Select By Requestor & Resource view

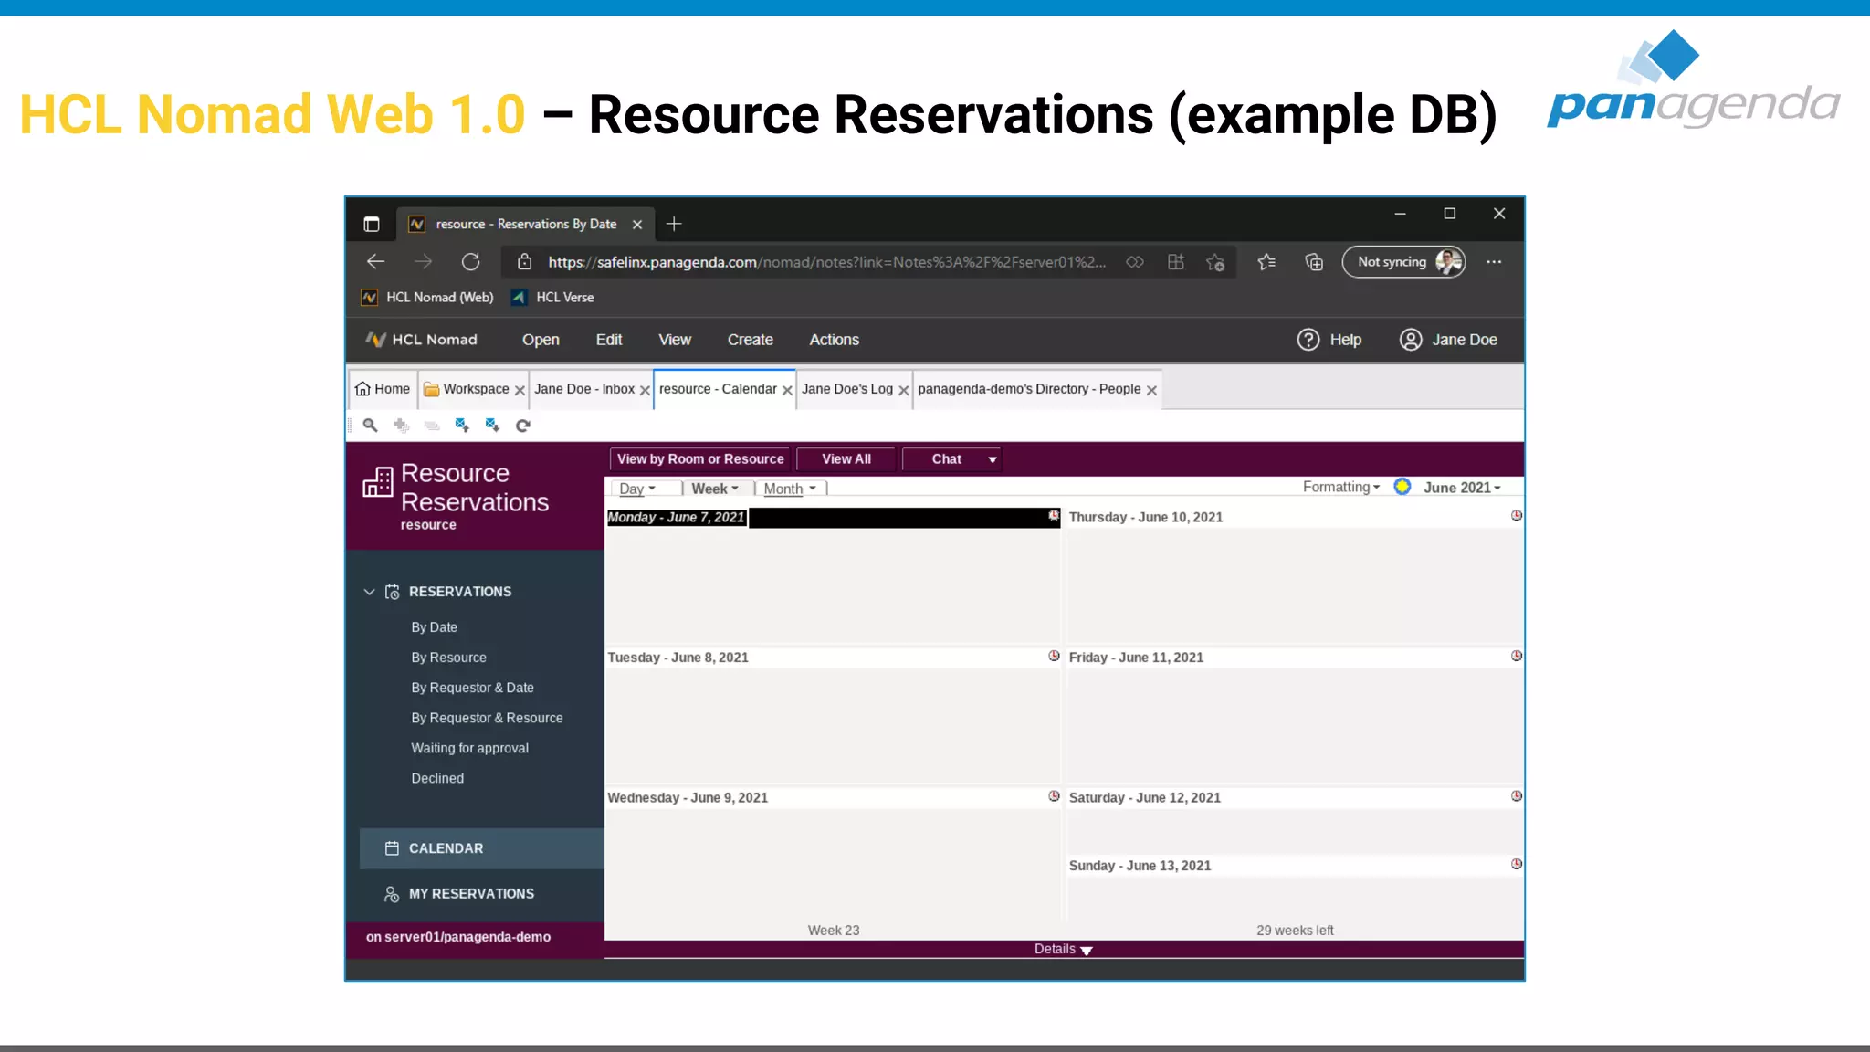tap(488, 718)
